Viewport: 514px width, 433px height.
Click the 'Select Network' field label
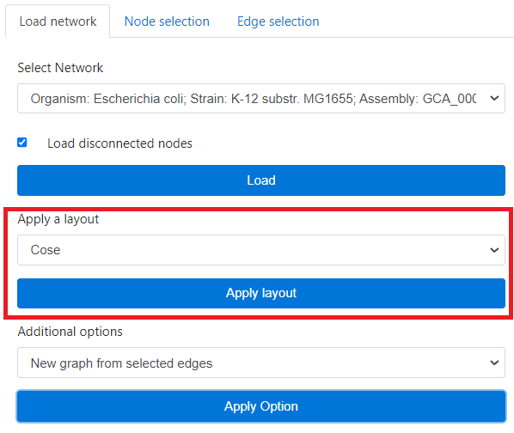60,68
